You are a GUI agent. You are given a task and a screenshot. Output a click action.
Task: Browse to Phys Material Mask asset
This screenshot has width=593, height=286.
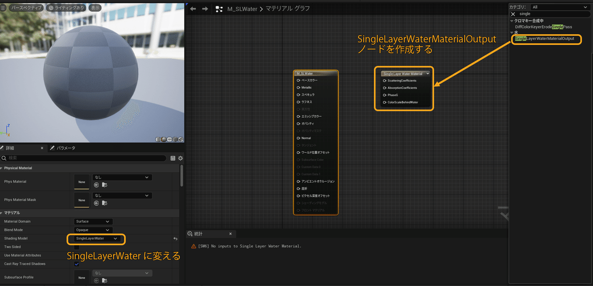(x=104, y=203)
